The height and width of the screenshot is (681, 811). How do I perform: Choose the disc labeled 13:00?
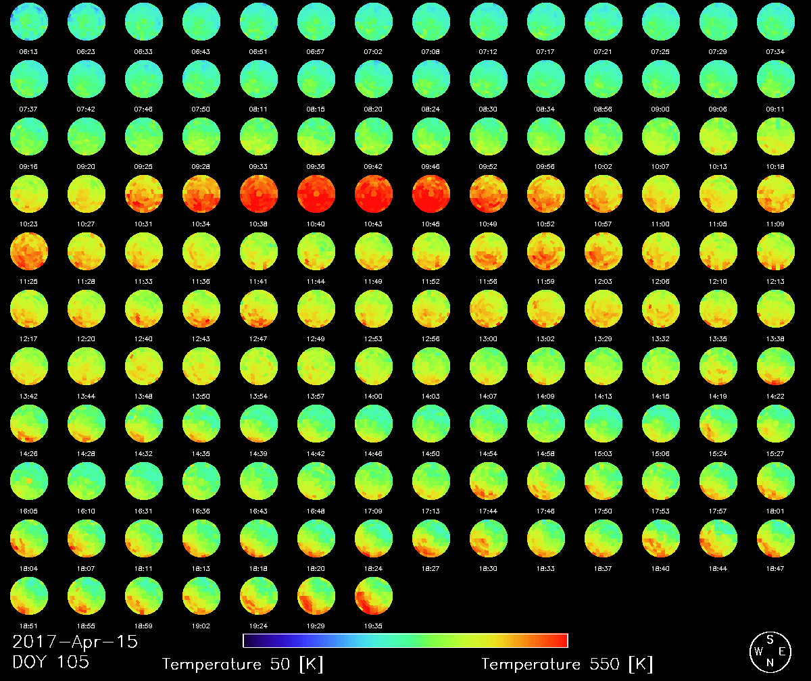pyautogui.click(x=489, y=309)
